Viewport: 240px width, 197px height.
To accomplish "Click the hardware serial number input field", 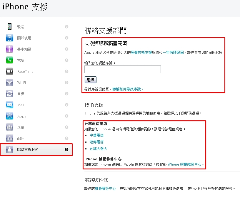I will pyautogui.click(x=123, y=69).
